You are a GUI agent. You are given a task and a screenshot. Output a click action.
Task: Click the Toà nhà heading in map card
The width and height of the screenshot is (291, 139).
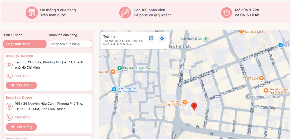[109, 36]
